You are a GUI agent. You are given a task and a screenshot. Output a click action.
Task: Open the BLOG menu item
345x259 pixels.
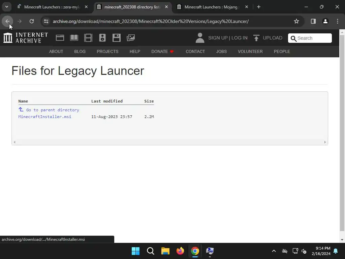coord(80,52)
